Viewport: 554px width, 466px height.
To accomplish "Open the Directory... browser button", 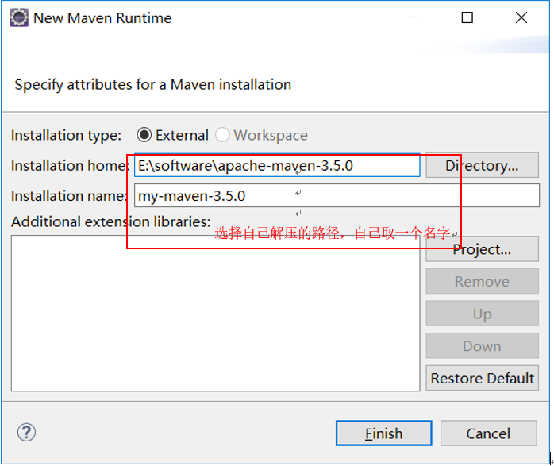I will pos(483,165).
